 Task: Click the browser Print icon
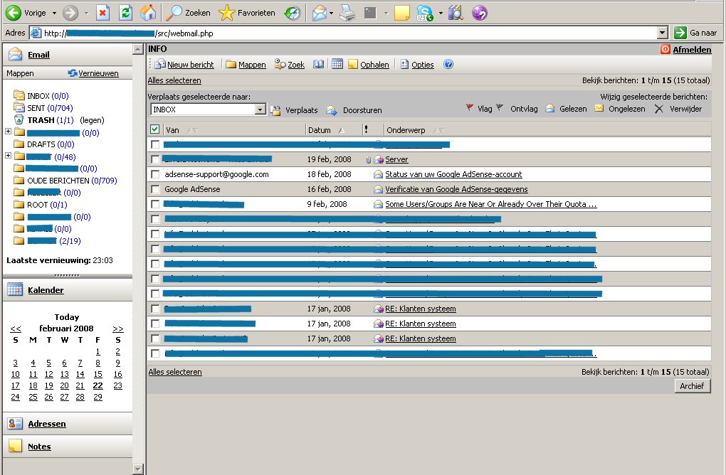point(347,13)
